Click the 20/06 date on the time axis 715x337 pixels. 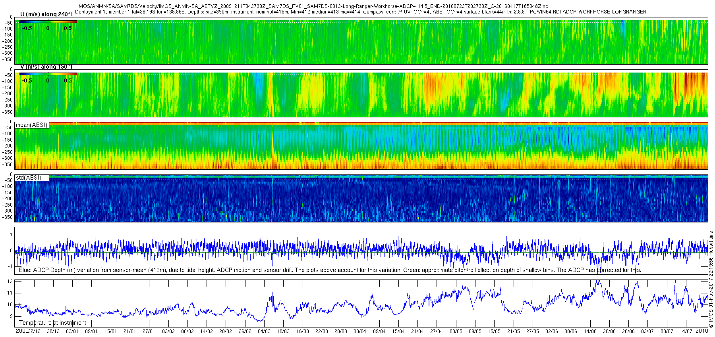point(609,331)
